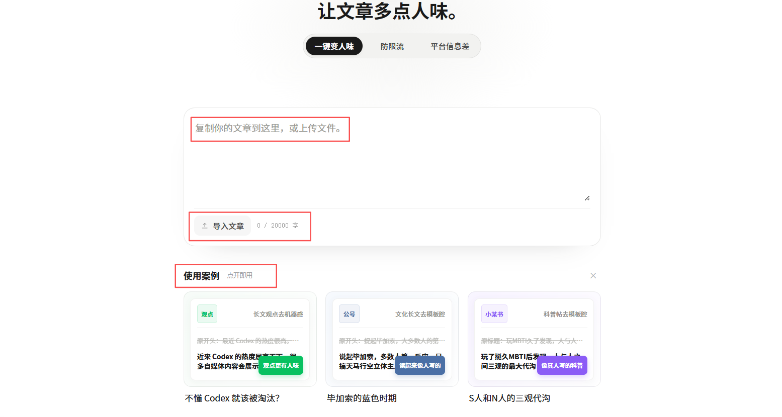Grab the textarea resize handle corner

click(x=587, y=198)
